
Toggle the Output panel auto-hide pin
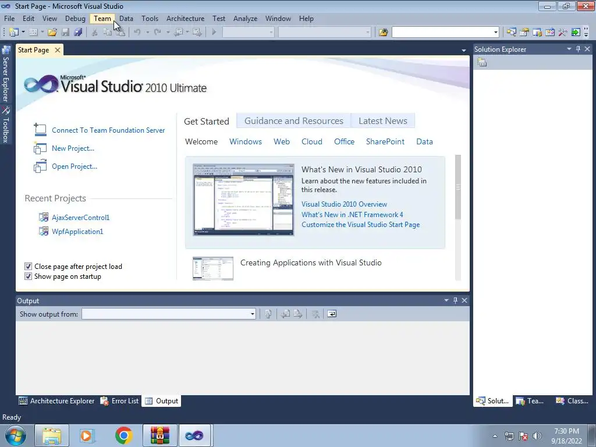(x=455, y=300)
